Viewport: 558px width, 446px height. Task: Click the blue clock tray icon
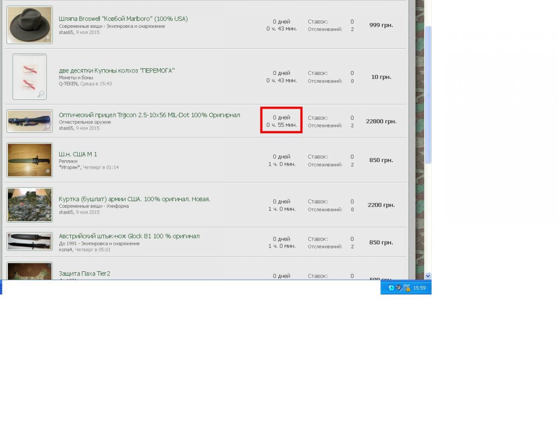point(391,288)
